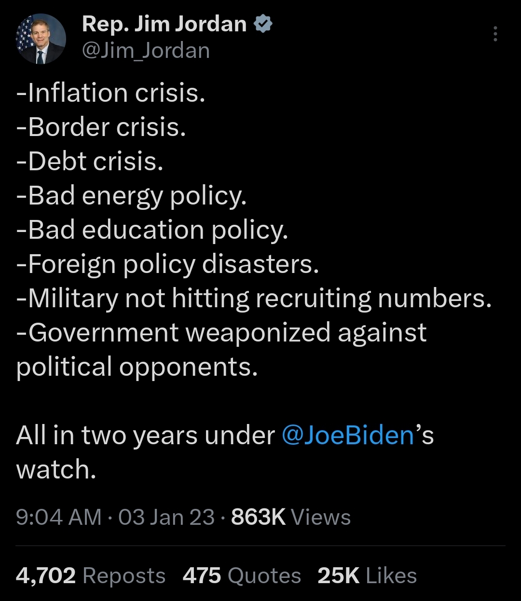Open Jim Jordan's profile picture
Image resolution: width=521 pixels, height=601 pixels.
click(41, 40)
